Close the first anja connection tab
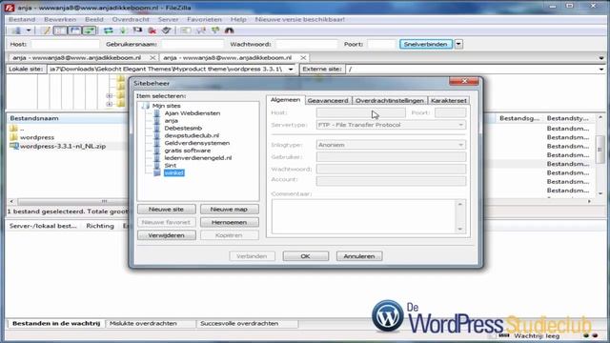This screenshot has width=610, height=343. tap(152, 57)
